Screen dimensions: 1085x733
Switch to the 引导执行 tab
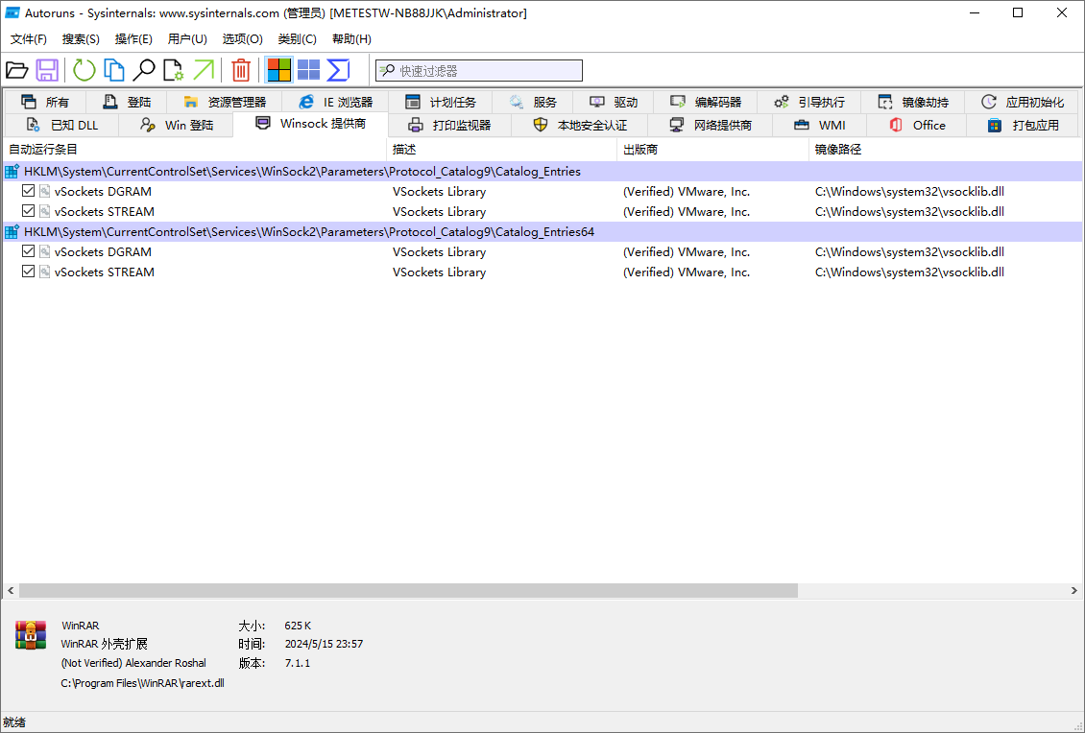coord(809,103)
